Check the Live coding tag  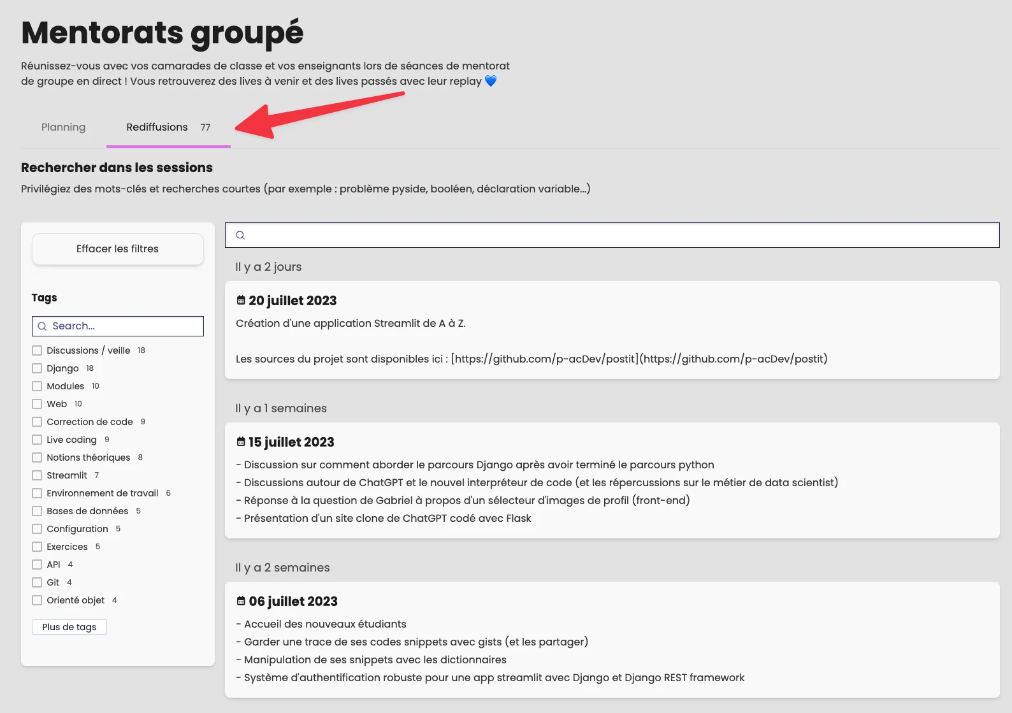[x=37, y=440]
